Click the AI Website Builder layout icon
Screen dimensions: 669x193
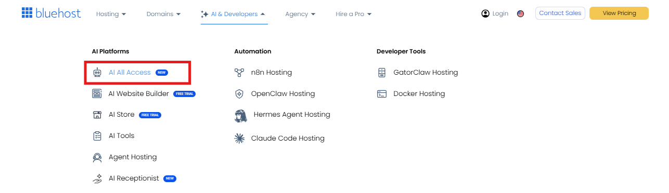(97, 94)
